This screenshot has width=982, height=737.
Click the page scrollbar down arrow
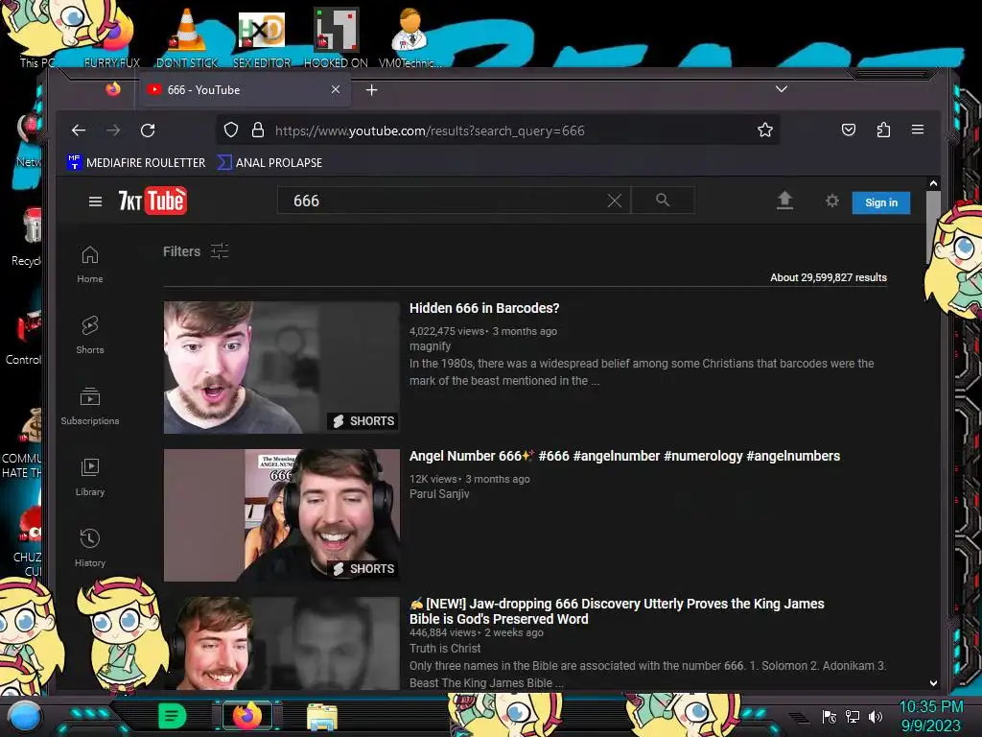pos(933,683)
